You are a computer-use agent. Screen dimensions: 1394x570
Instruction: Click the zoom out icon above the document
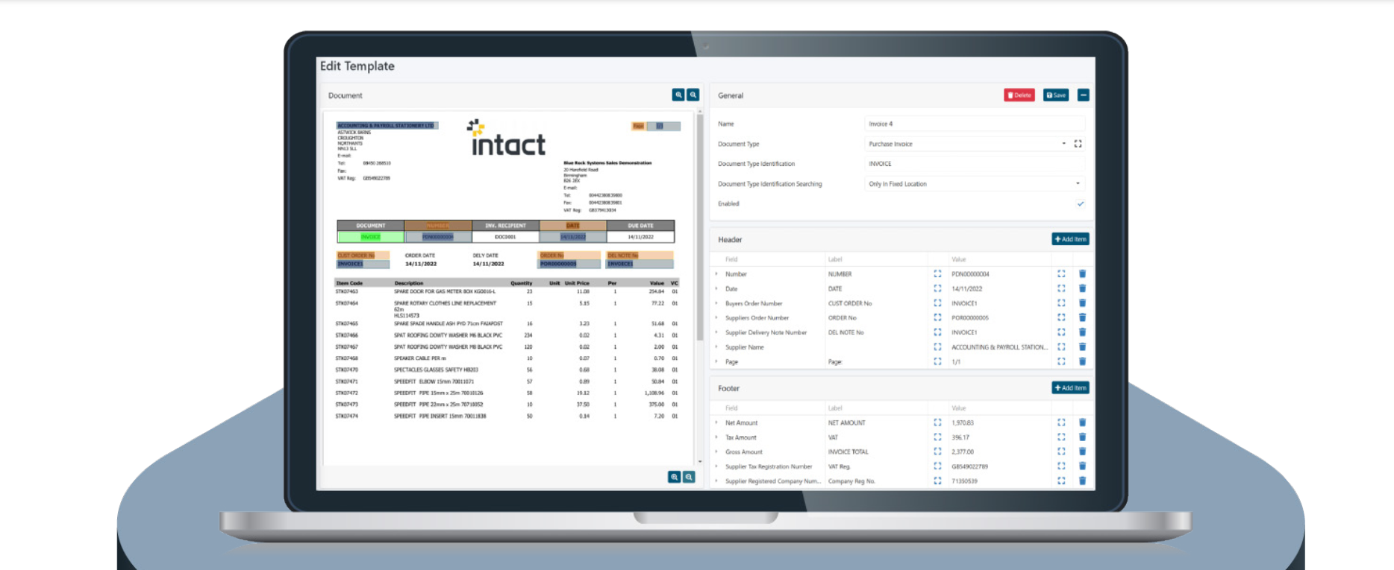pyautogui.click(x=693, y=95)
